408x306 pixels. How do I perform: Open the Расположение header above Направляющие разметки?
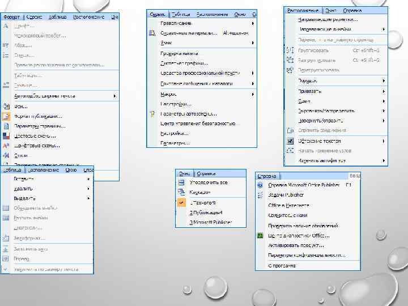pos(303,11)
